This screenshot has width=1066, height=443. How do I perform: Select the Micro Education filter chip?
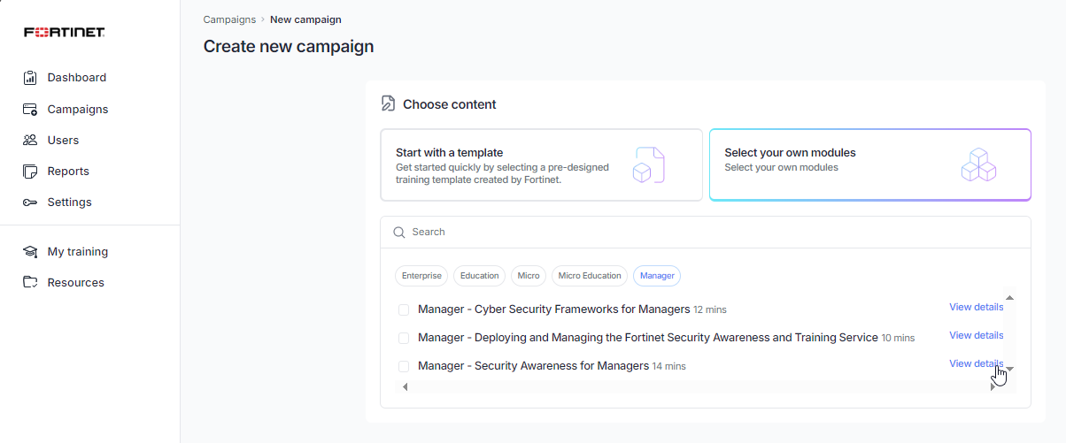point(589,276)
